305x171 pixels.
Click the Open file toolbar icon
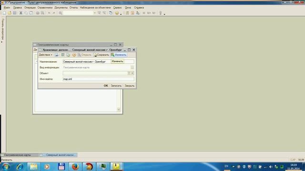pyautogui.click(x=10, y=13)
